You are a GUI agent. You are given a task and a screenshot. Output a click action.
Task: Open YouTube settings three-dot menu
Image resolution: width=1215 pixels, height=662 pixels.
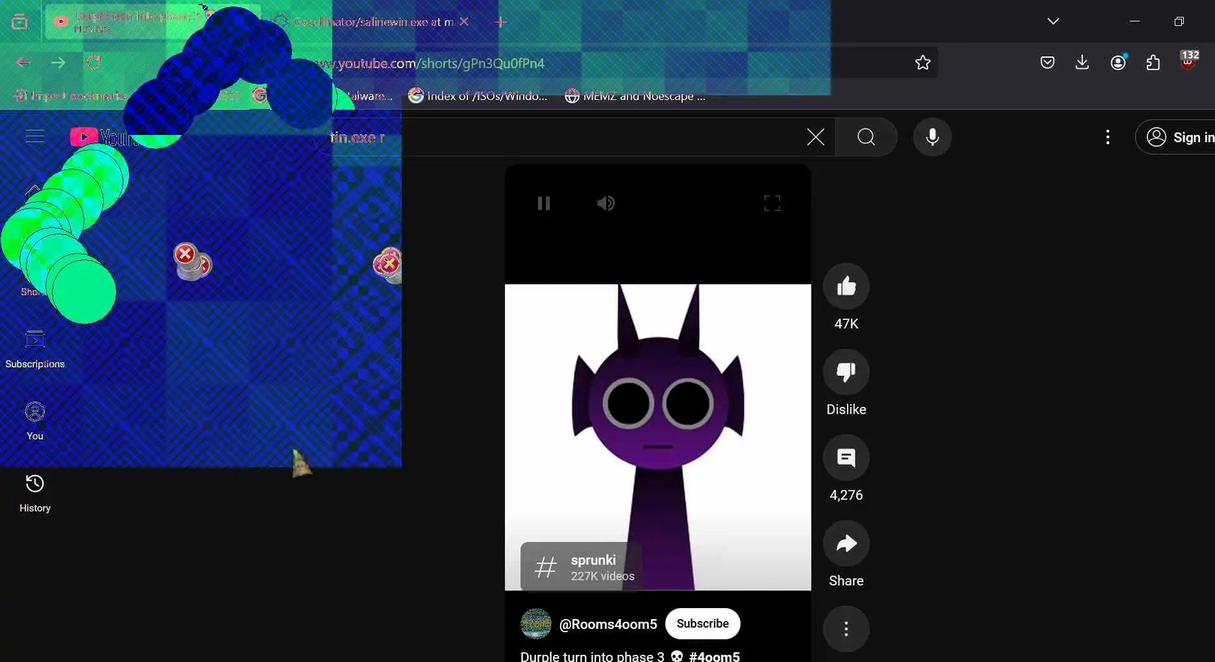point(1108,137)
